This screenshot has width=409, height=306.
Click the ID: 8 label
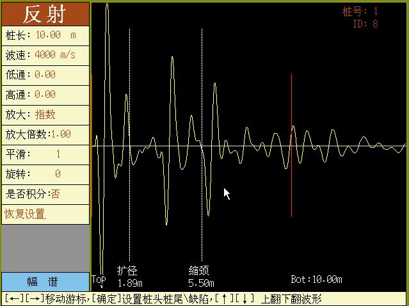tap(365, 24)
